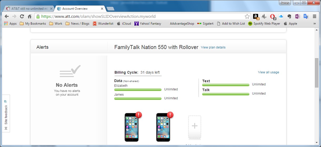Image resolution: width=321 pixels, height=147 pixels.
Task: Click the Text usage bar
Action: tap(226, 85)
